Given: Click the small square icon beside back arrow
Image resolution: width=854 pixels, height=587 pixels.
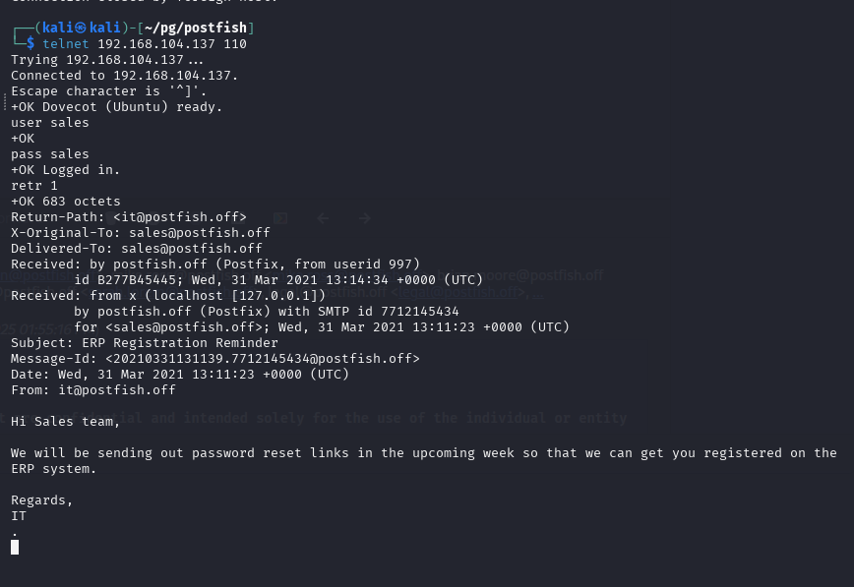Looking at the screenshot, I should pos(280,218).
